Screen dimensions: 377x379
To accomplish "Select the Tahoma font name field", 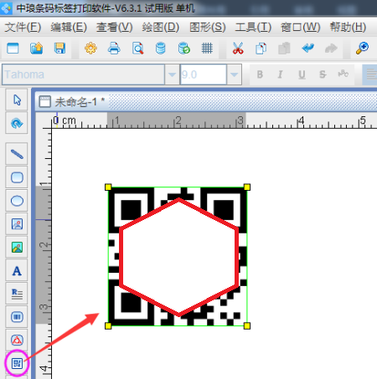I will point(83,74).
